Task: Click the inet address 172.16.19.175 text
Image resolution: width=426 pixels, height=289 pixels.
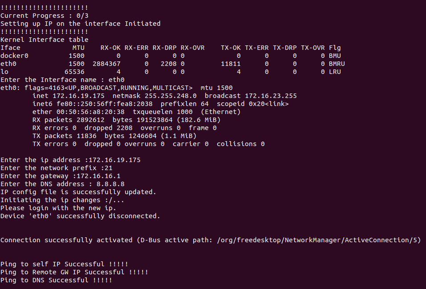Action: [78, 96]
